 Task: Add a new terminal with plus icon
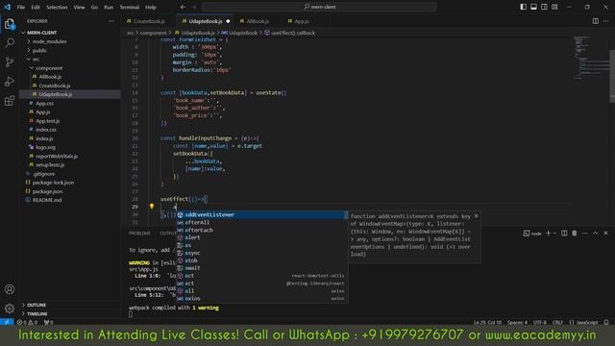tap(549, 233)
